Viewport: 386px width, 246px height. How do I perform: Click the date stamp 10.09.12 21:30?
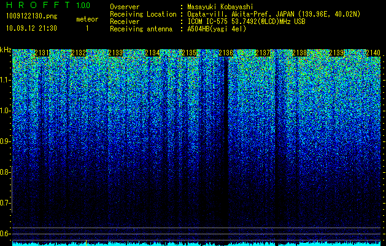click(31, 28)
